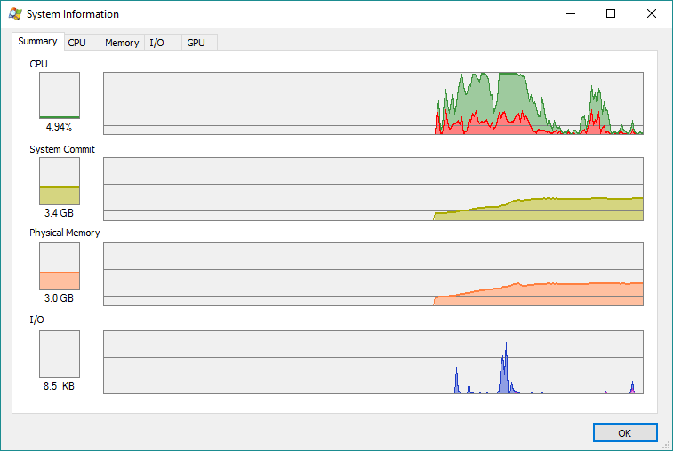This screenshot has height=451, width=673.
Task: Click the System Information title bar icon
Action: click(x=15, y=13)
